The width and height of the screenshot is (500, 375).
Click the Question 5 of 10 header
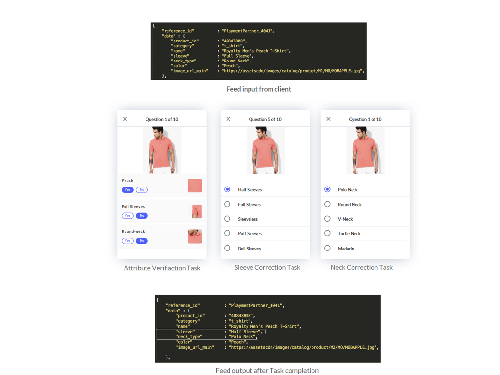click(265, 119)
